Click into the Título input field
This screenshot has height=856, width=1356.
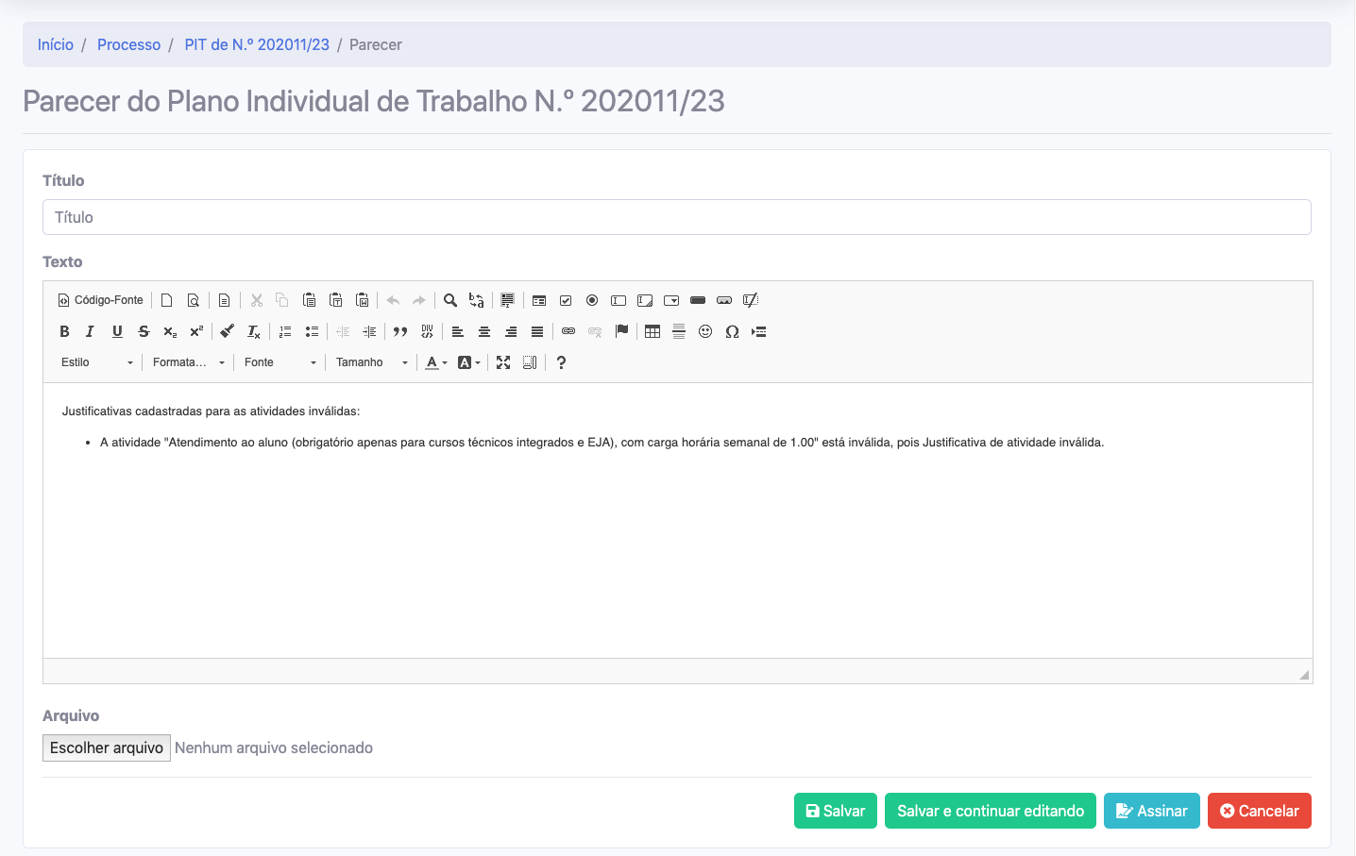coord(676,217)
